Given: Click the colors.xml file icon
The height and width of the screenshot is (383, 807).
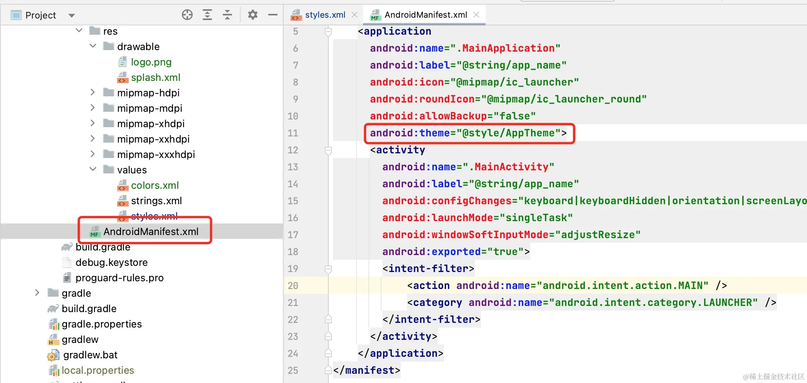Looking at the screenshot, I should tap(123, 185).
